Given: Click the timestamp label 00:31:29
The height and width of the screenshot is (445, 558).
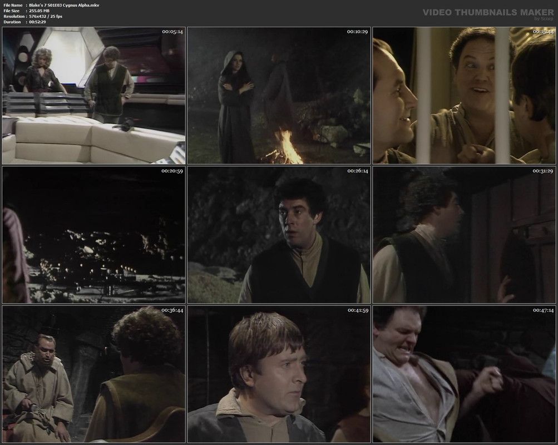Looking at the screenshot, I should pyautogui.click(x=542, y=171).
